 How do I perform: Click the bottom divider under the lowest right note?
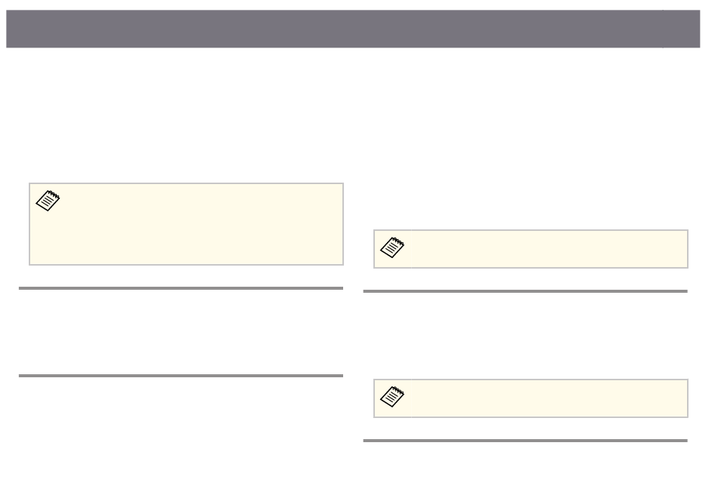click(525, 441)
